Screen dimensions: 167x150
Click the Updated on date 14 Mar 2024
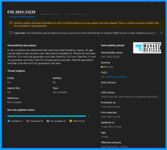pyautogui.click(x=111, y=127)
